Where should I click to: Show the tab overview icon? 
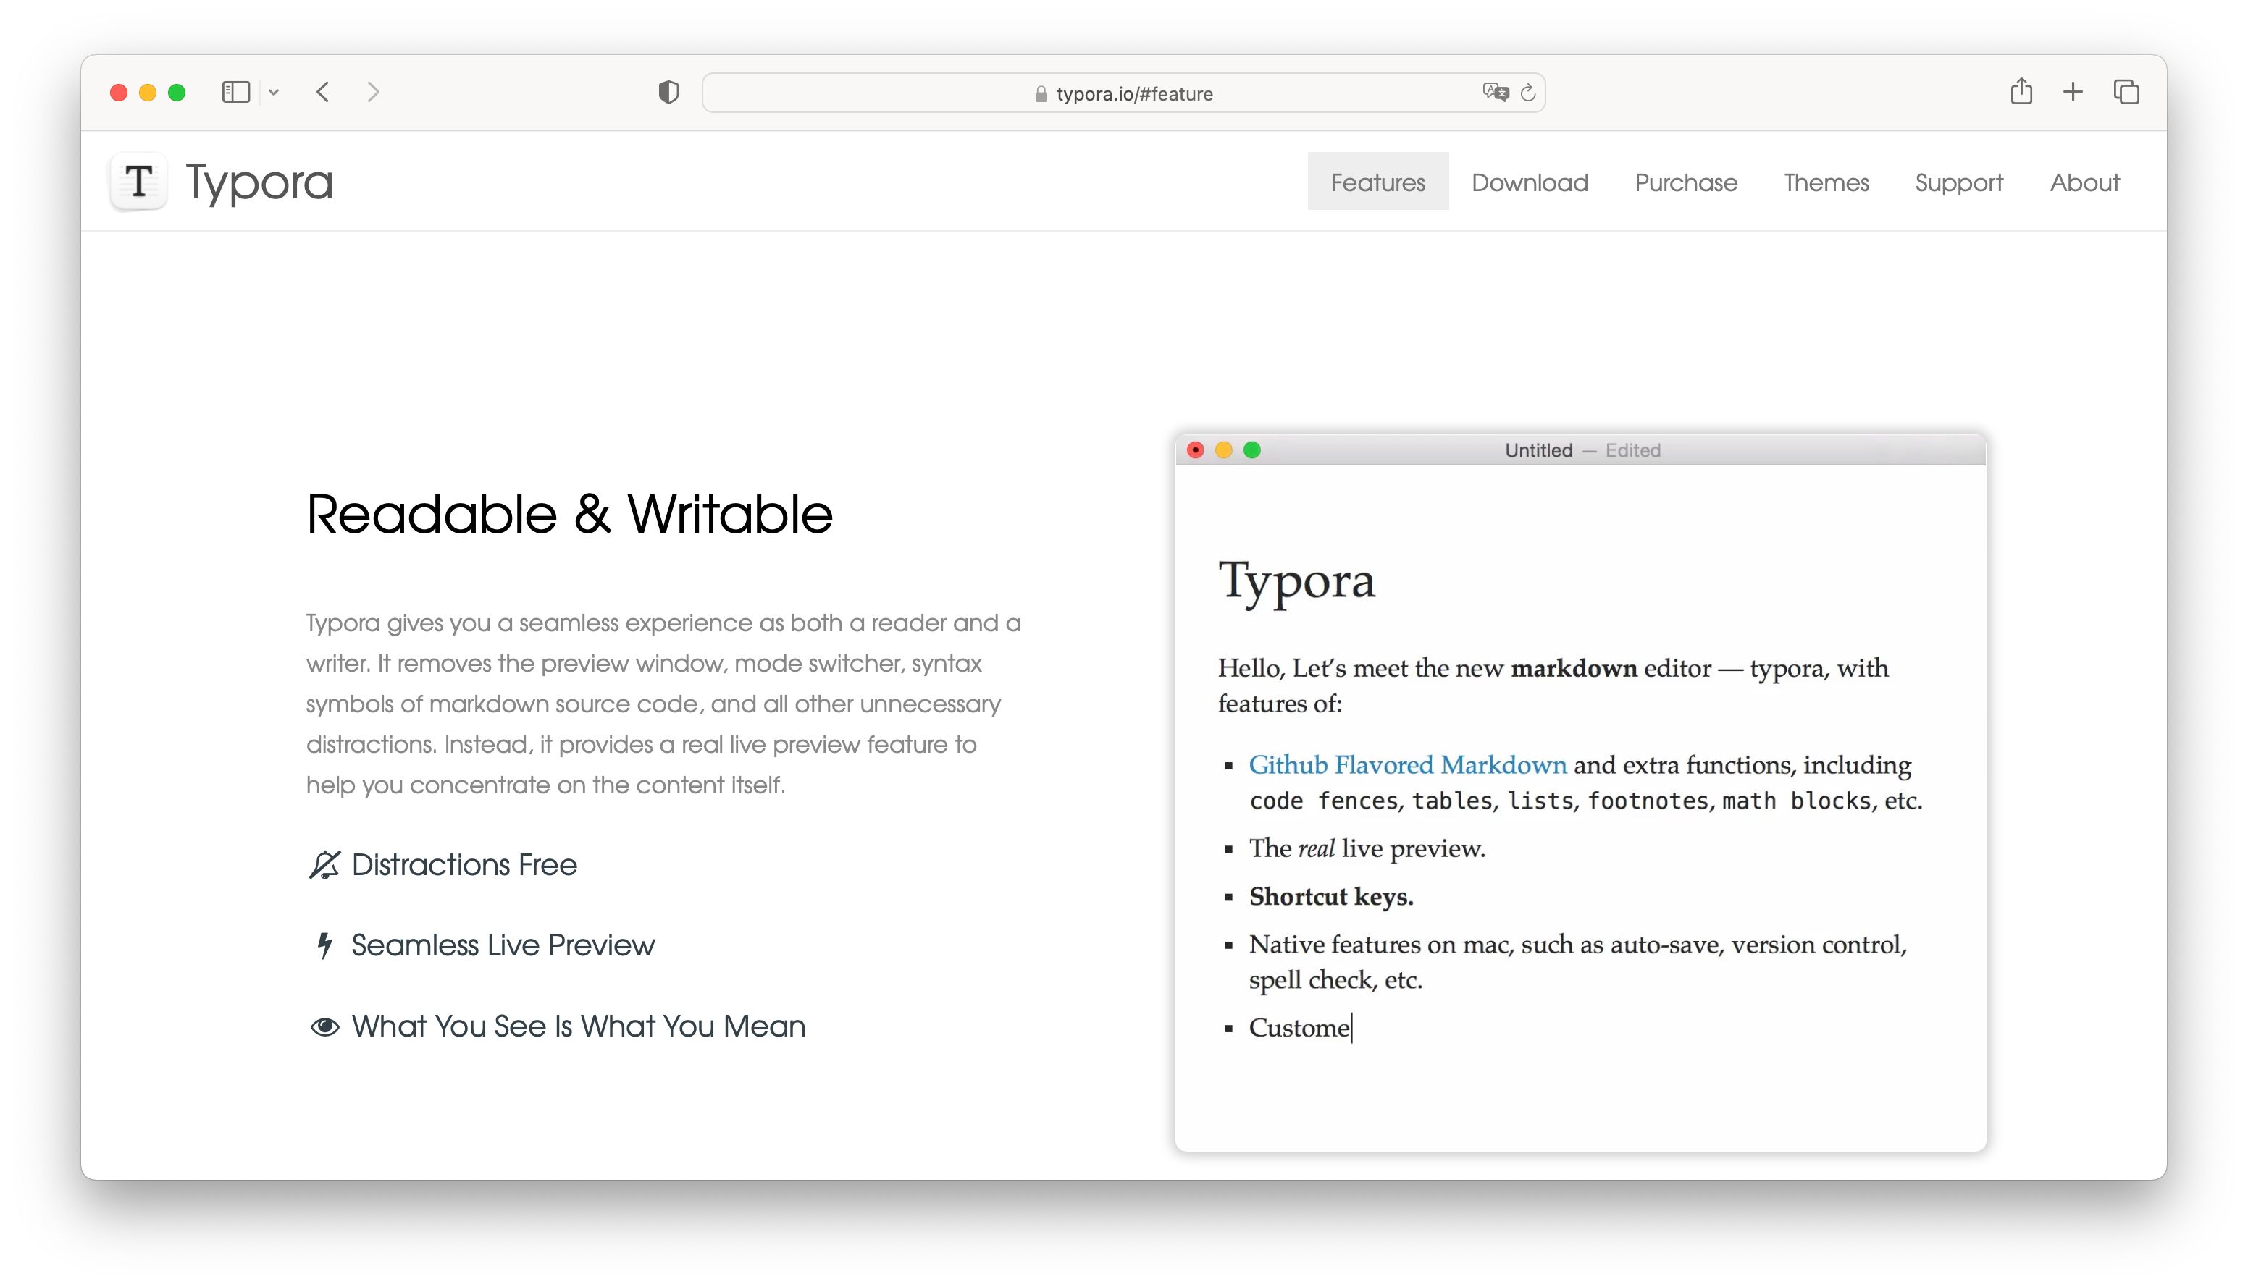tap(2126, 92)
